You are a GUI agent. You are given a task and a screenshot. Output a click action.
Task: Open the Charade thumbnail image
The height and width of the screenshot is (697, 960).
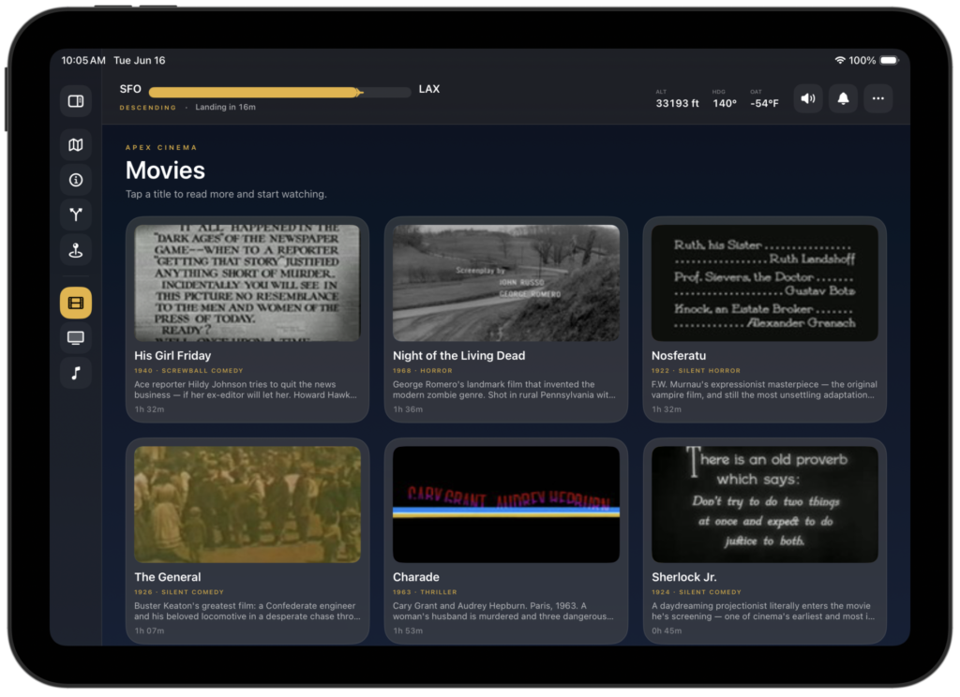(x=506, y=505)
